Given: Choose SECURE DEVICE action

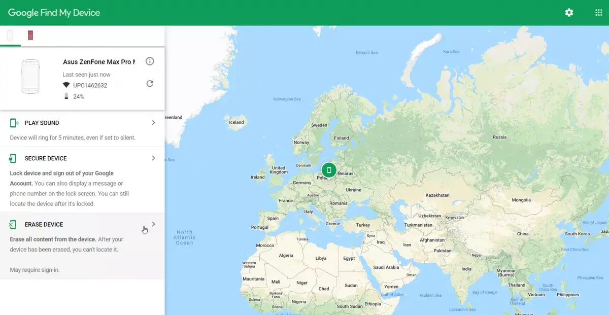Looking at the screenshot, I should (46, 158).
